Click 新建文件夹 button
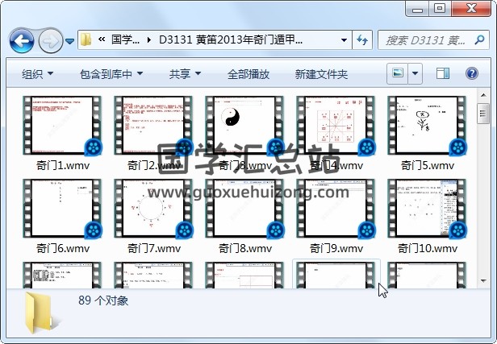Screen dimensions: 497x344 (x=321, y=74)
